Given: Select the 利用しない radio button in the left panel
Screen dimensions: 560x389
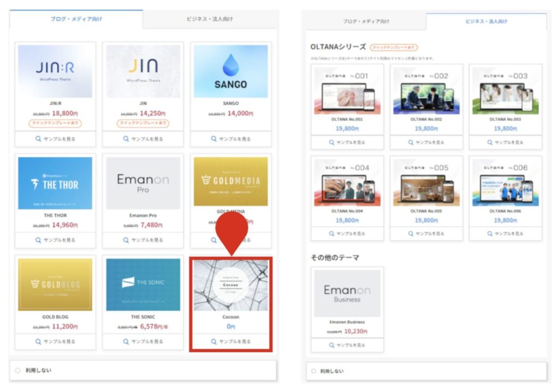Looking at the screenshot, I should [17, 370].
